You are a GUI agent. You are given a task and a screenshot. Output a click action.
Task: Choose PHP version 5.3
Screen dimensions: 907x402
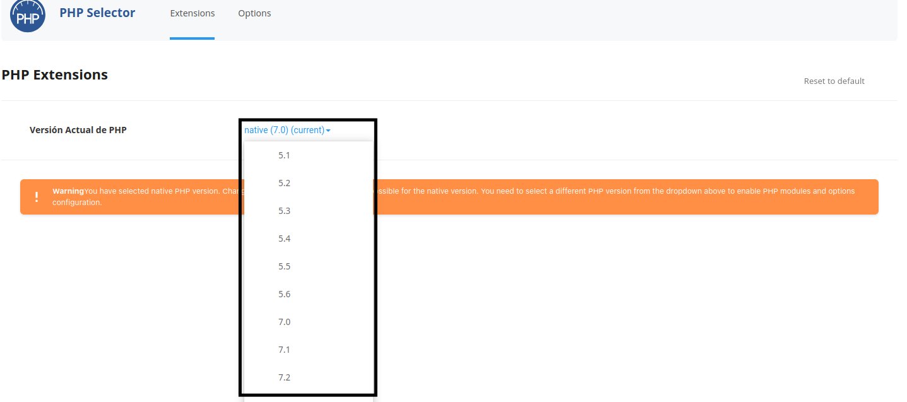(x=309, y=211)
